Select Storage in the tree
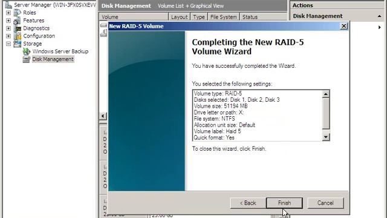The width and height of the screenshot is (387, 218). pos(32,44)
